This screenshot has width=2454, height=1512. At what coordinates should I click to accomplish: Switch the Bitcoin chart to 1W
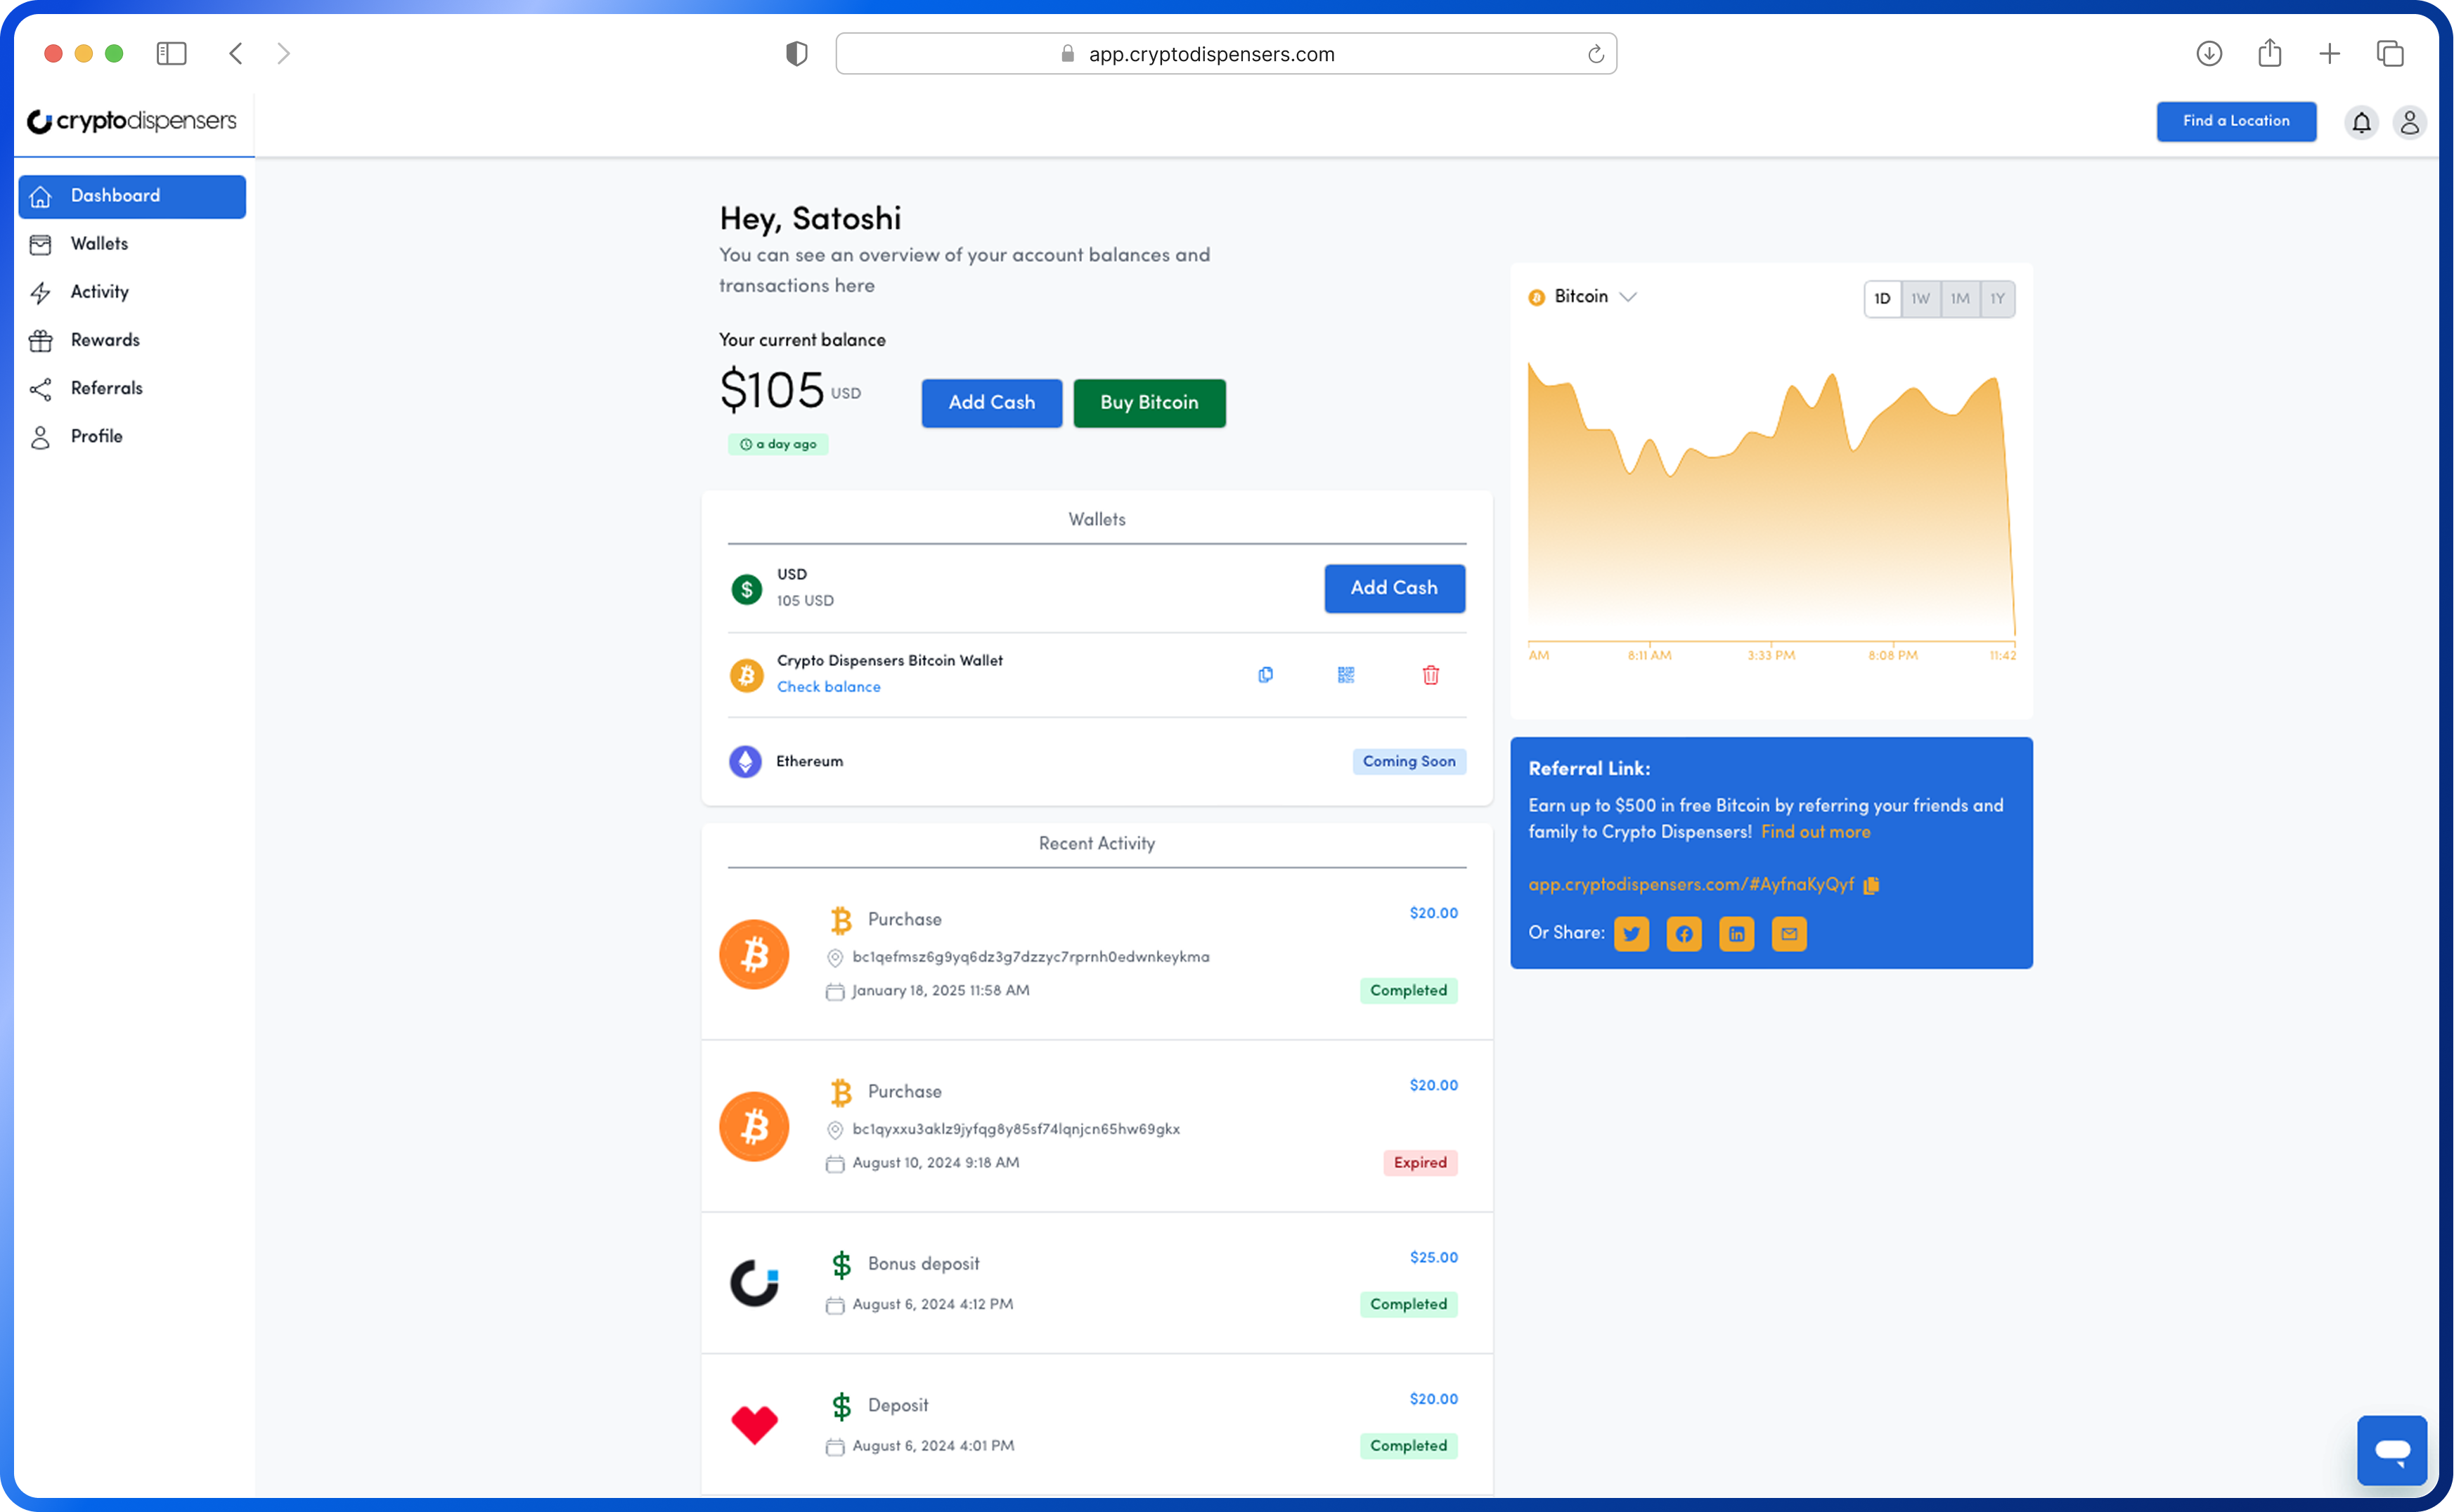1920,298
